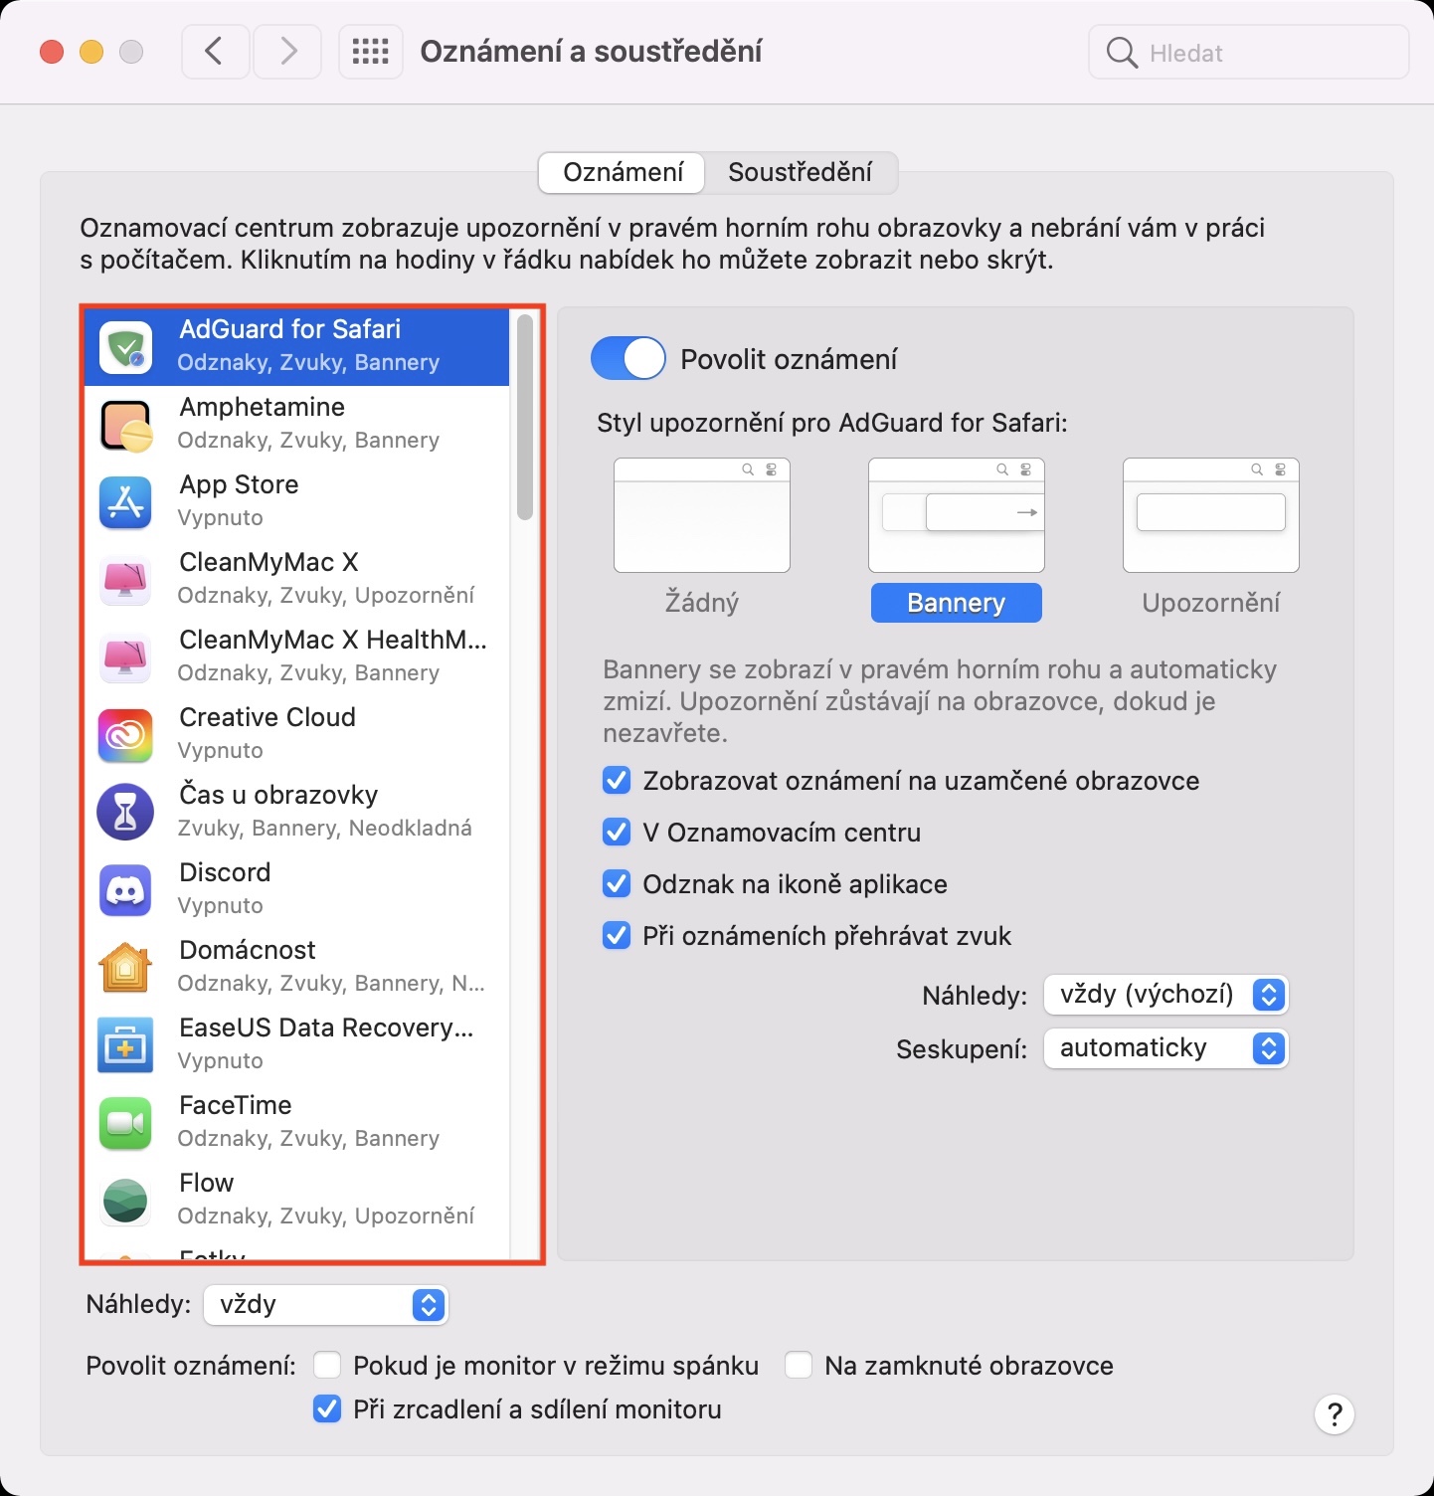Select Discord in the app list
The height and width of the screenshot is (1496, 1434).
point(297,890)
